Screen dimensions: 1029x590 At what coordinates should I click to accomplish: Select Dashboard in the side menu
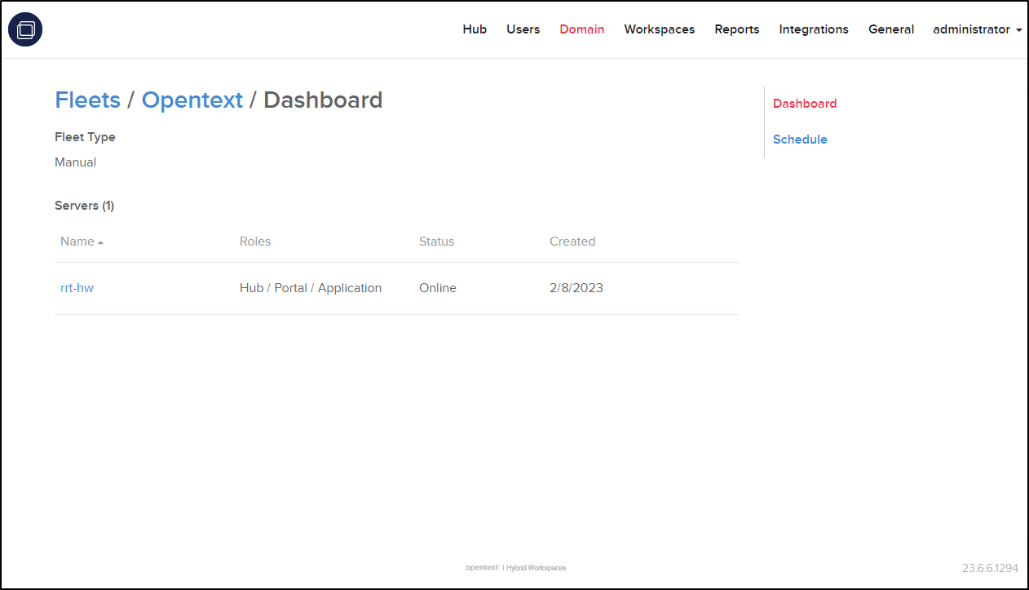pos(805,104)
